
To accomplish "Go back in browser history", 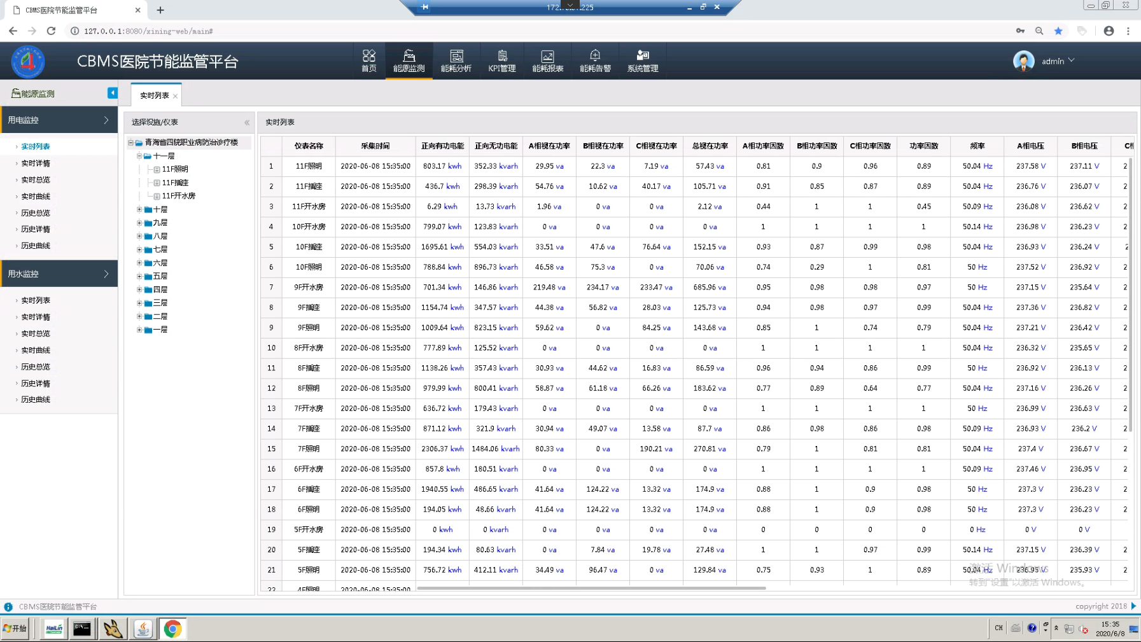I will (13, 31).
